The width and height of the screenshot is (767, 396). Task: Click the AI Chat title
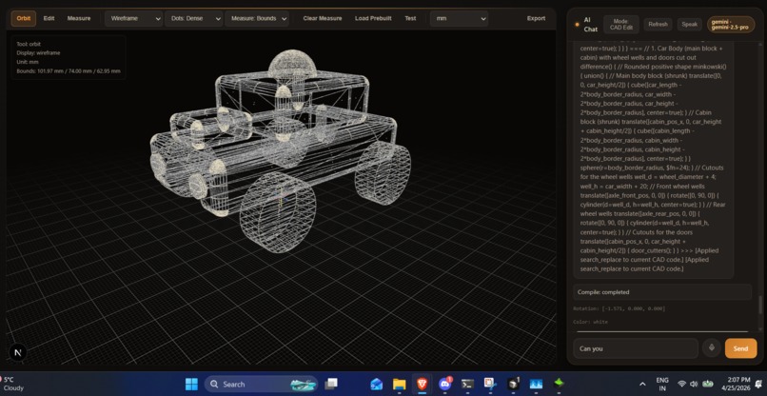[x=590, y=25]
